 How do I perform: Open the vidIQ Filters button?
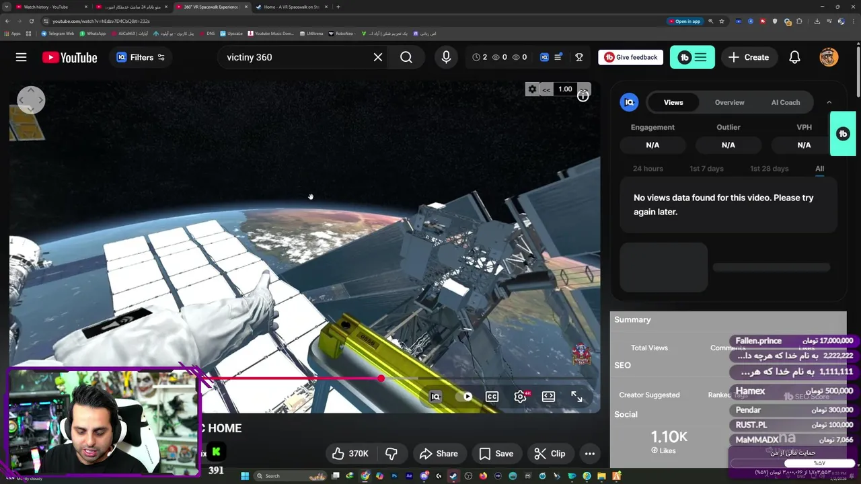pyautogui.click(x=141, y=57)
